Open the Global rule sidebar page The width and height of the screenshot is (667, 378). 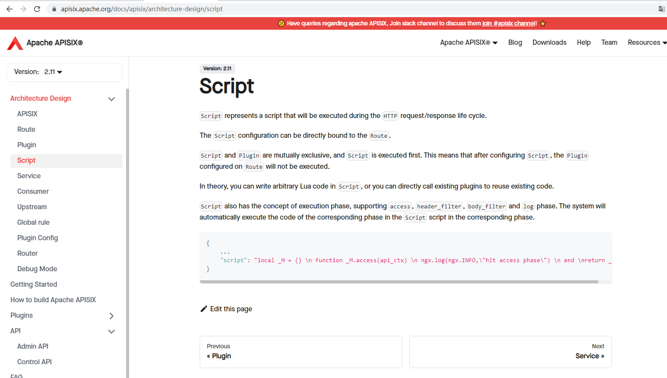(33, 222)
